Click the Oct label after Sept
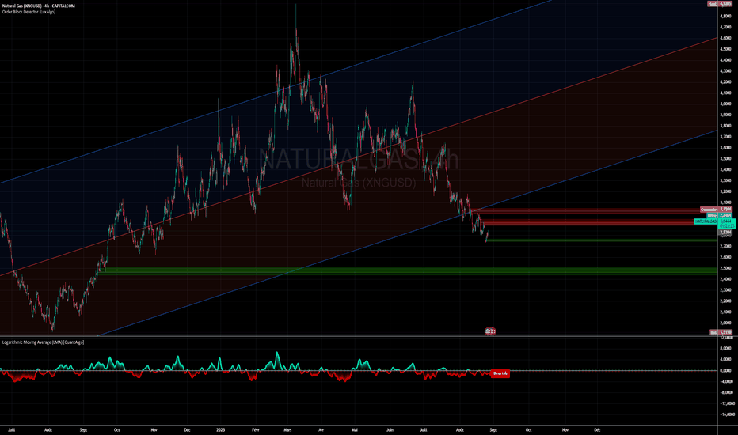This screenshot has height=435, width=738. pos(528,429)
